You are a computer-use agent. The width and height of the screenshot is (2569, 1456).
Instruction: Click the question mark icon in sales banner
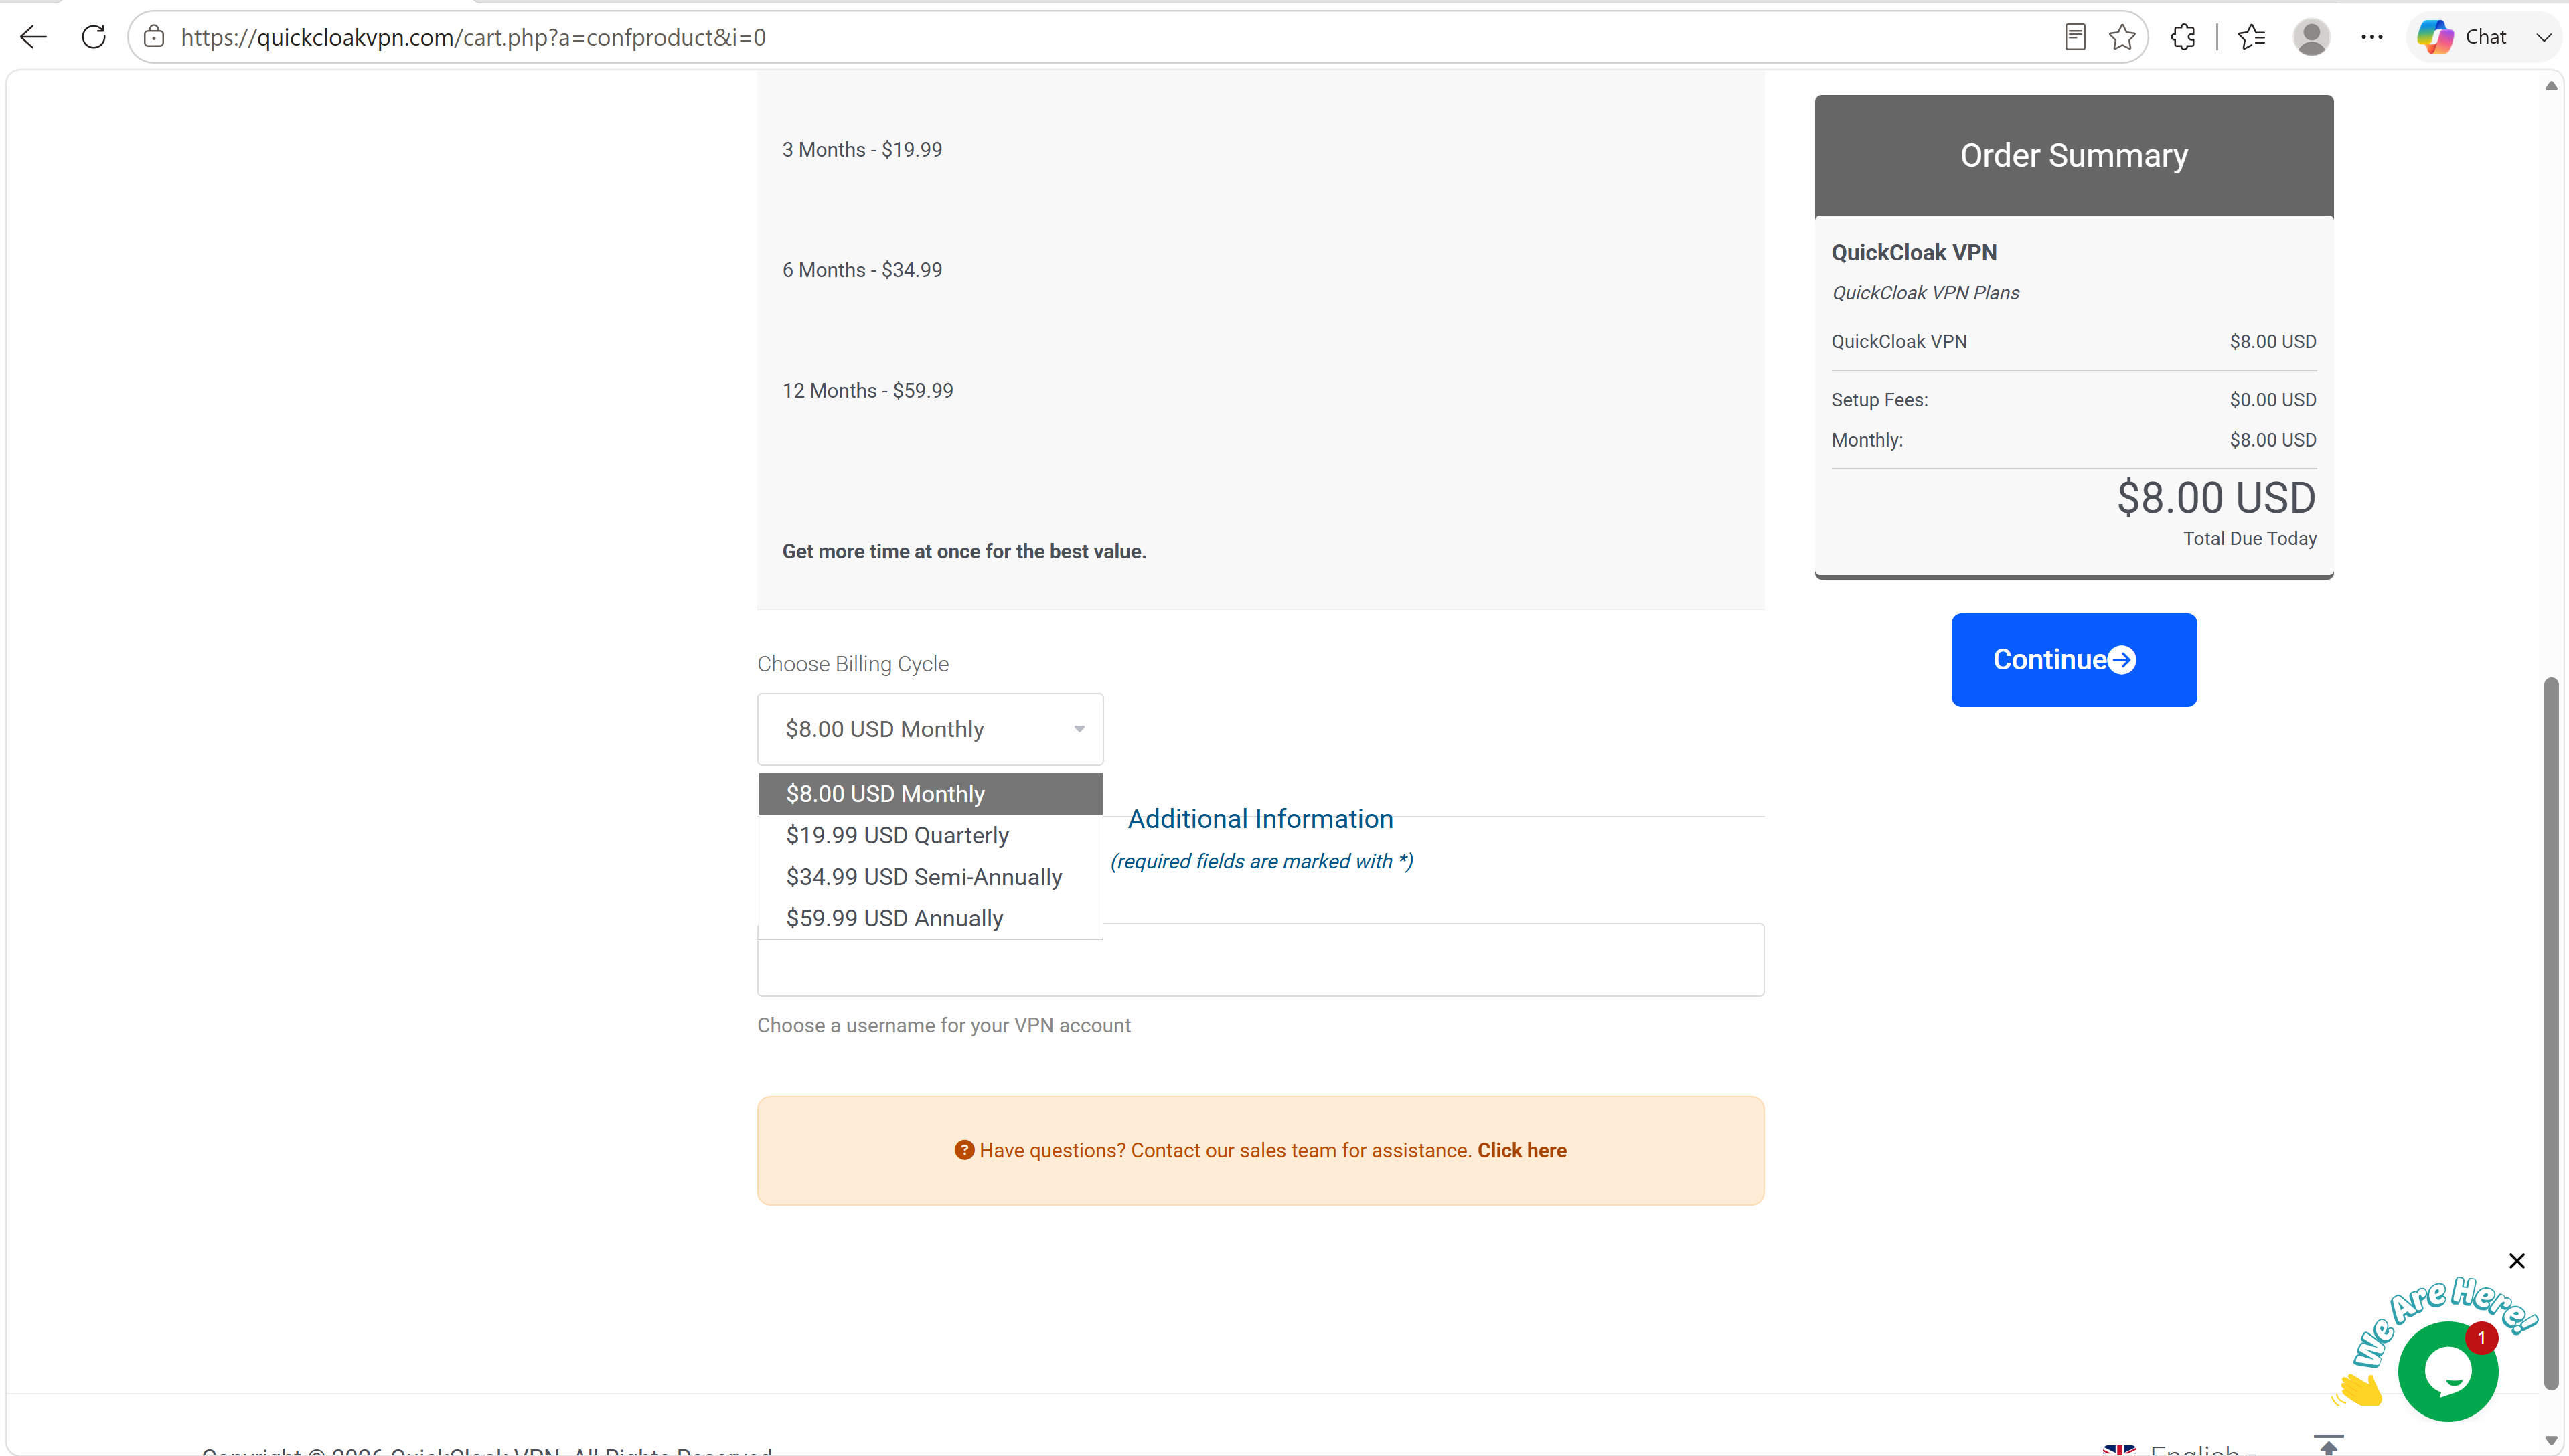pyautogui.click(x=964, y=1150)
